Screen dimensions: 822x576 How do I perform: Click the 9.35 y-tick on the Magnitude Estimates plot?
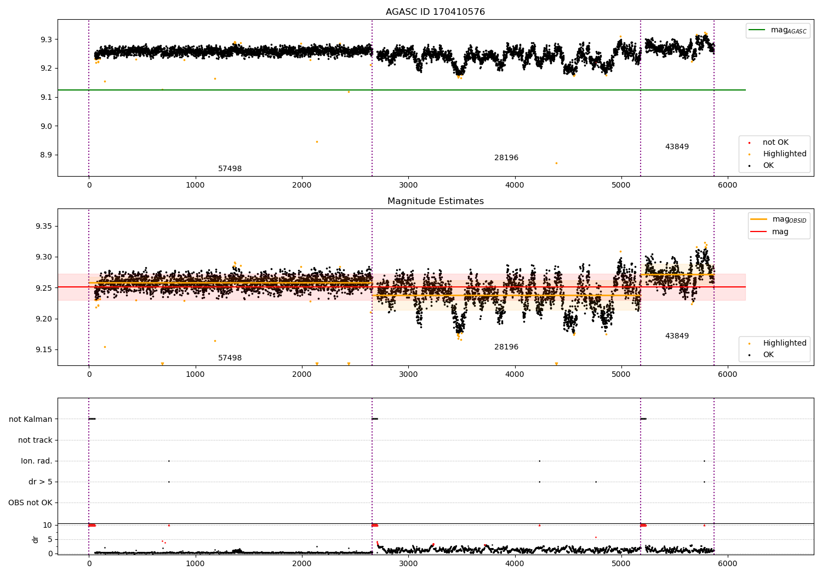coord(44,227)
